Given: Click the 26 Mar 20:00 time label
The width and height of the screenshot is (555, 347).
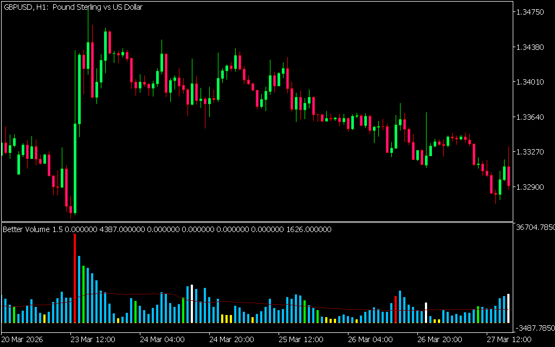Looking at the screenshot, I should (440, 339).
